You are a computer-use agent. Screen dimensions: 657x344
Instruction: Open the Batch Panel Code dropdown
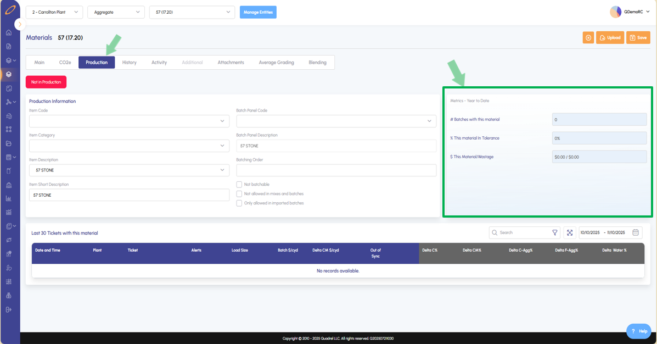pyautogui.click(x=336, y=121)
